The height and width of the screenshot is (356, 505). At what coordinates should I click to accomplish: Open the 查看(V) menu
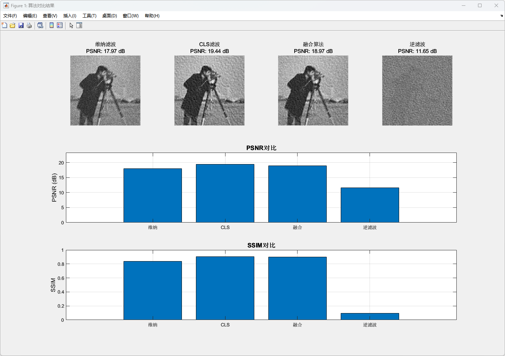(x=50, y=16)
